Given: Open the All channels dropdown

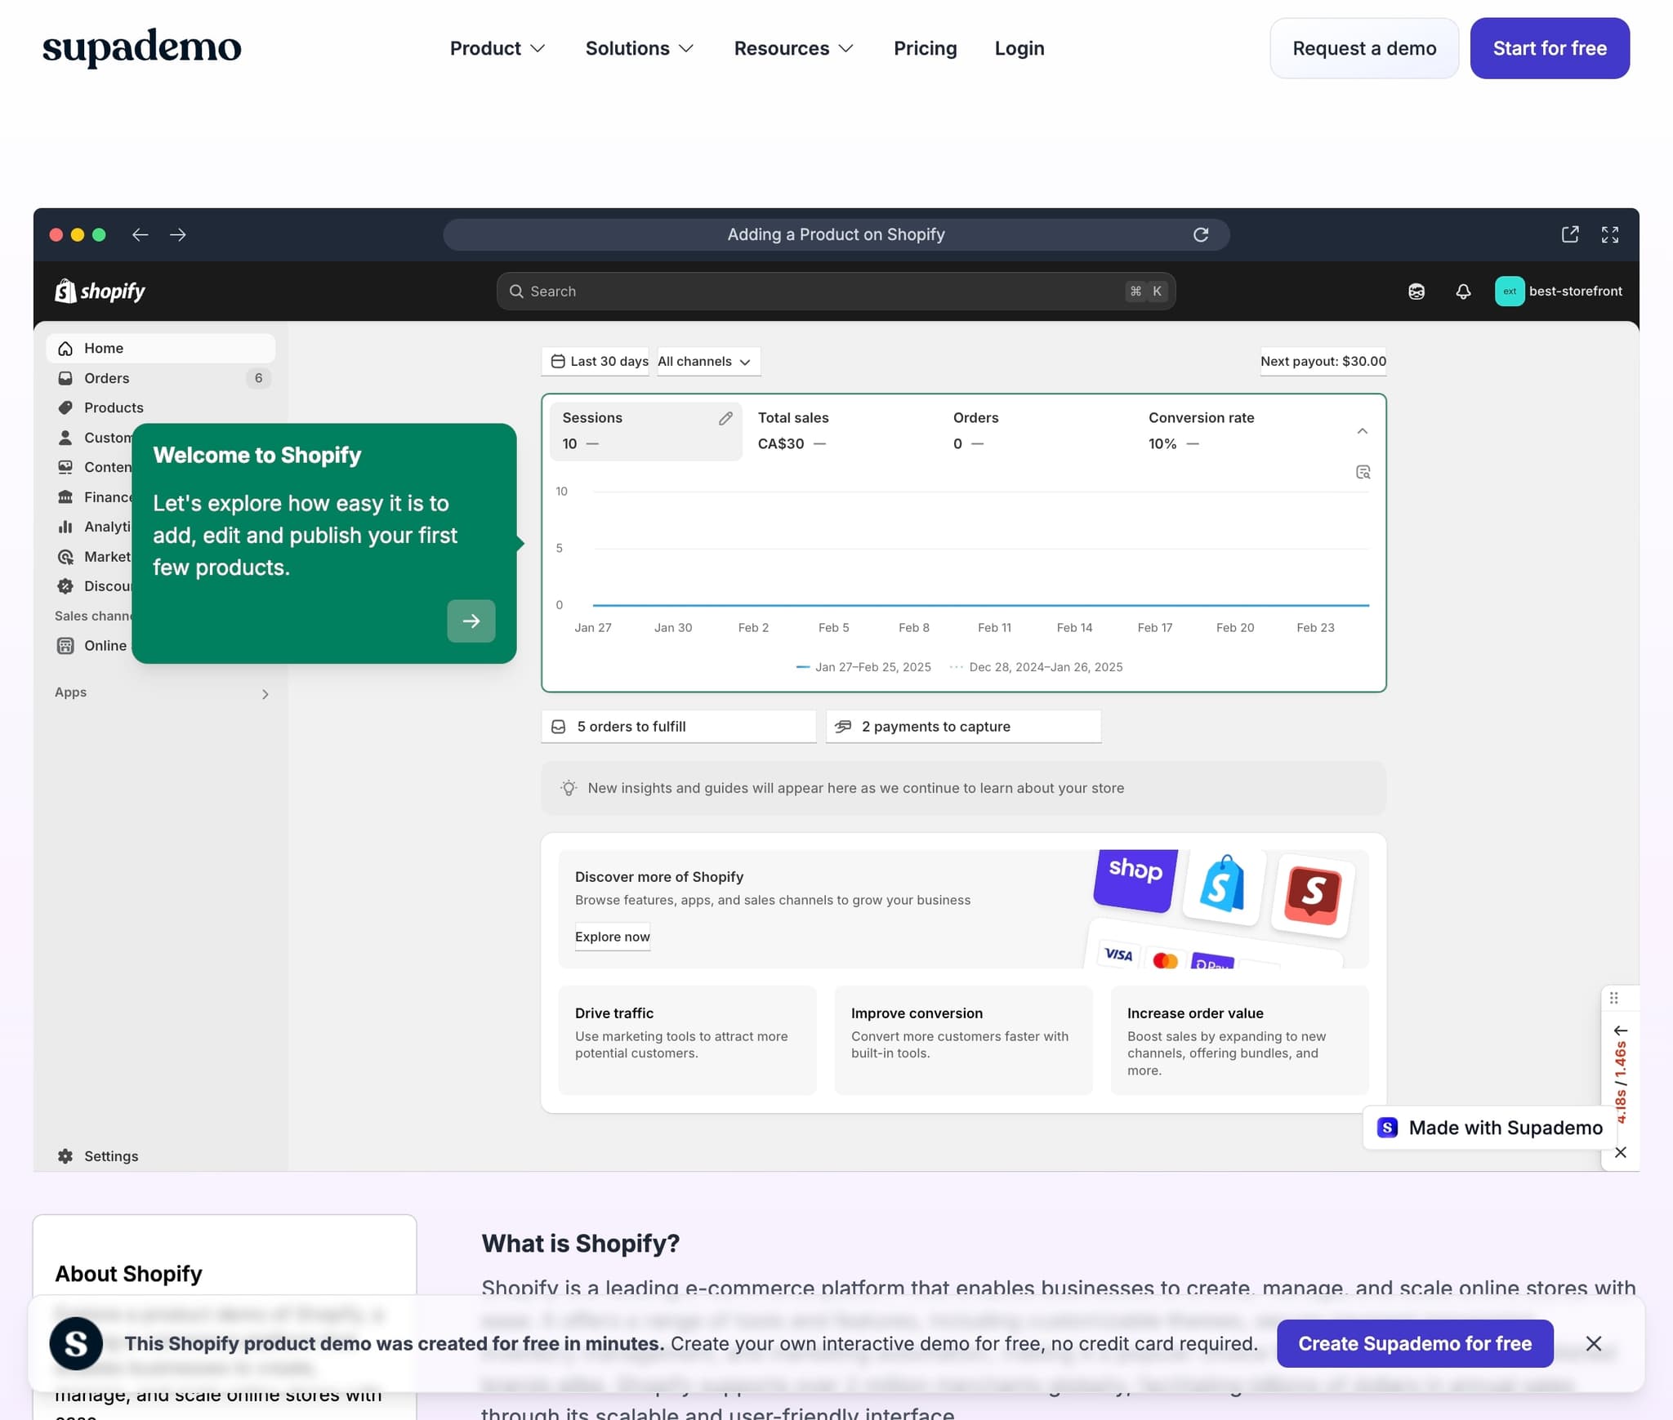Looking at the screenshot, I should click(707, 361).
